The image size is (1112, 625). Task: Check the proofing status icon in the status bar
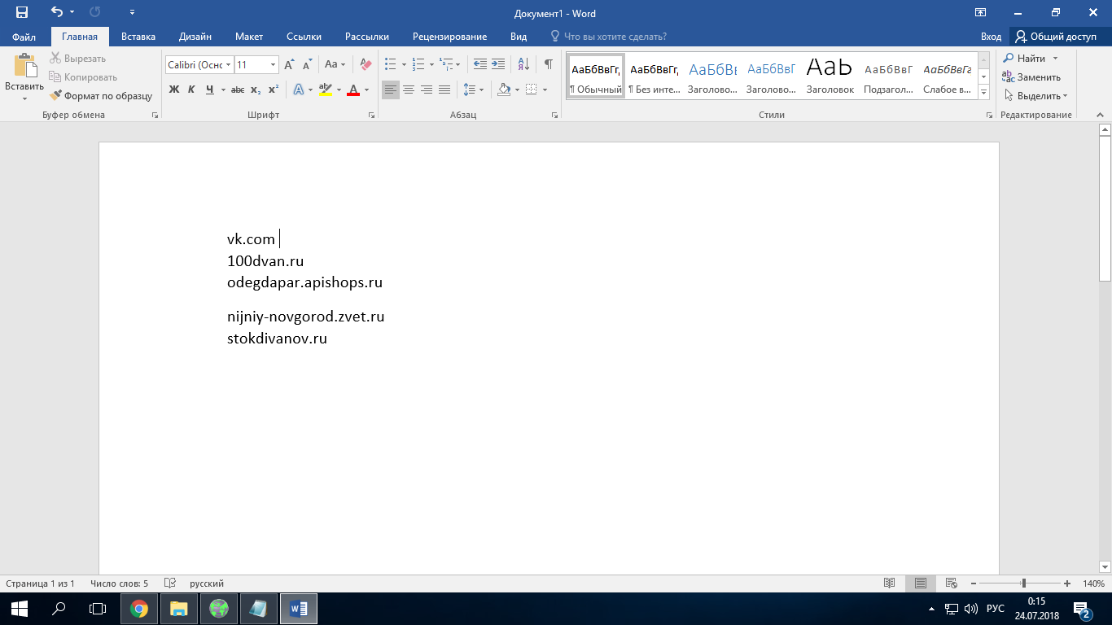click(x=170, y=583)
